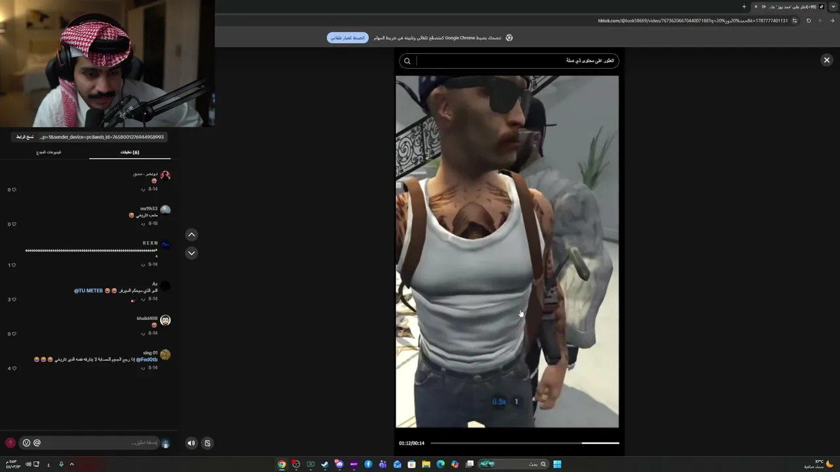Open Discord from the taskbar

(339, 464)
